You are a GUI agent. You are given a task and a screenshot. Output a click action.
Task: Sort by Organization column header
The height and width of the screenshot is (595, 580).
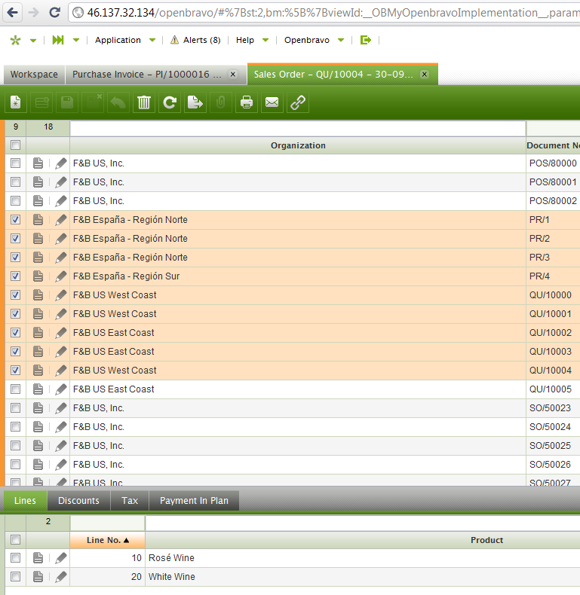point(298,145)
